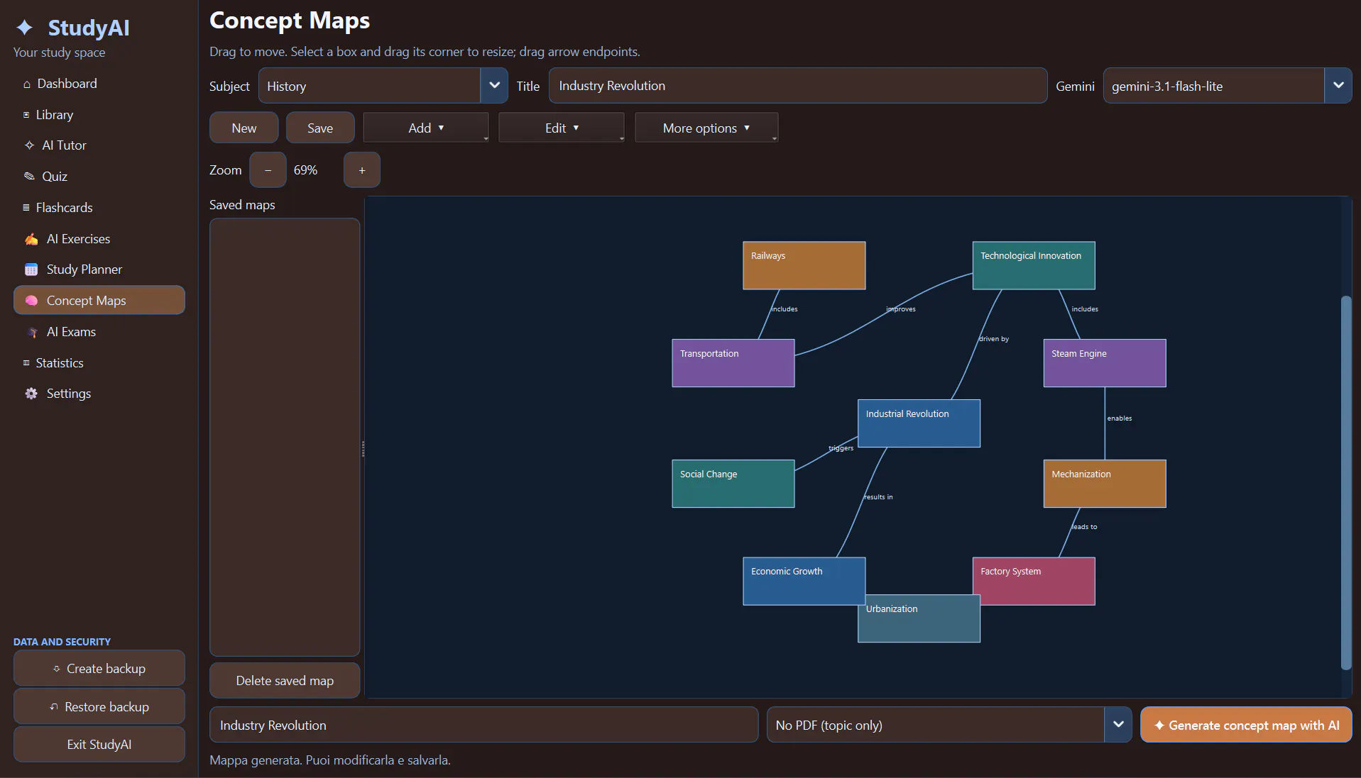Expand the More options menu
This screenshot has height=778, width=1361.
(x=706, y=128)
